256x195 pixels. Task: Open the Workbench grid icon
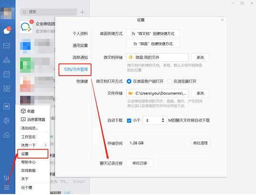[x=7, y=89]
